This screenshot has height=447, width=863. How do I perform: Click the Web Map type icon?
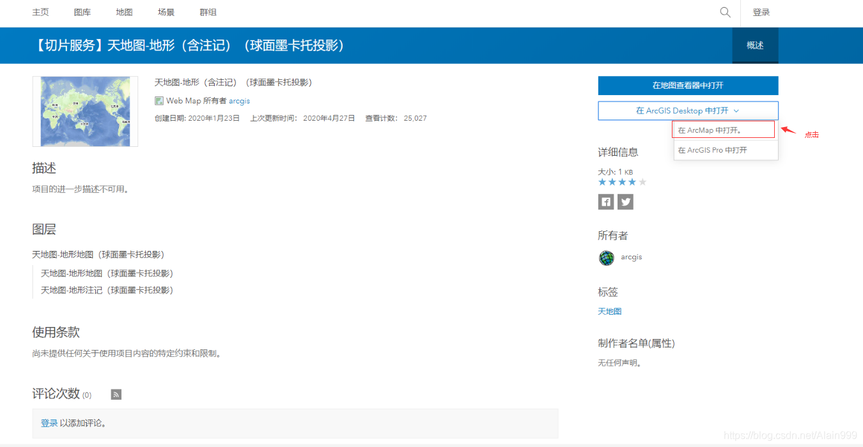[x=159, y=101]
